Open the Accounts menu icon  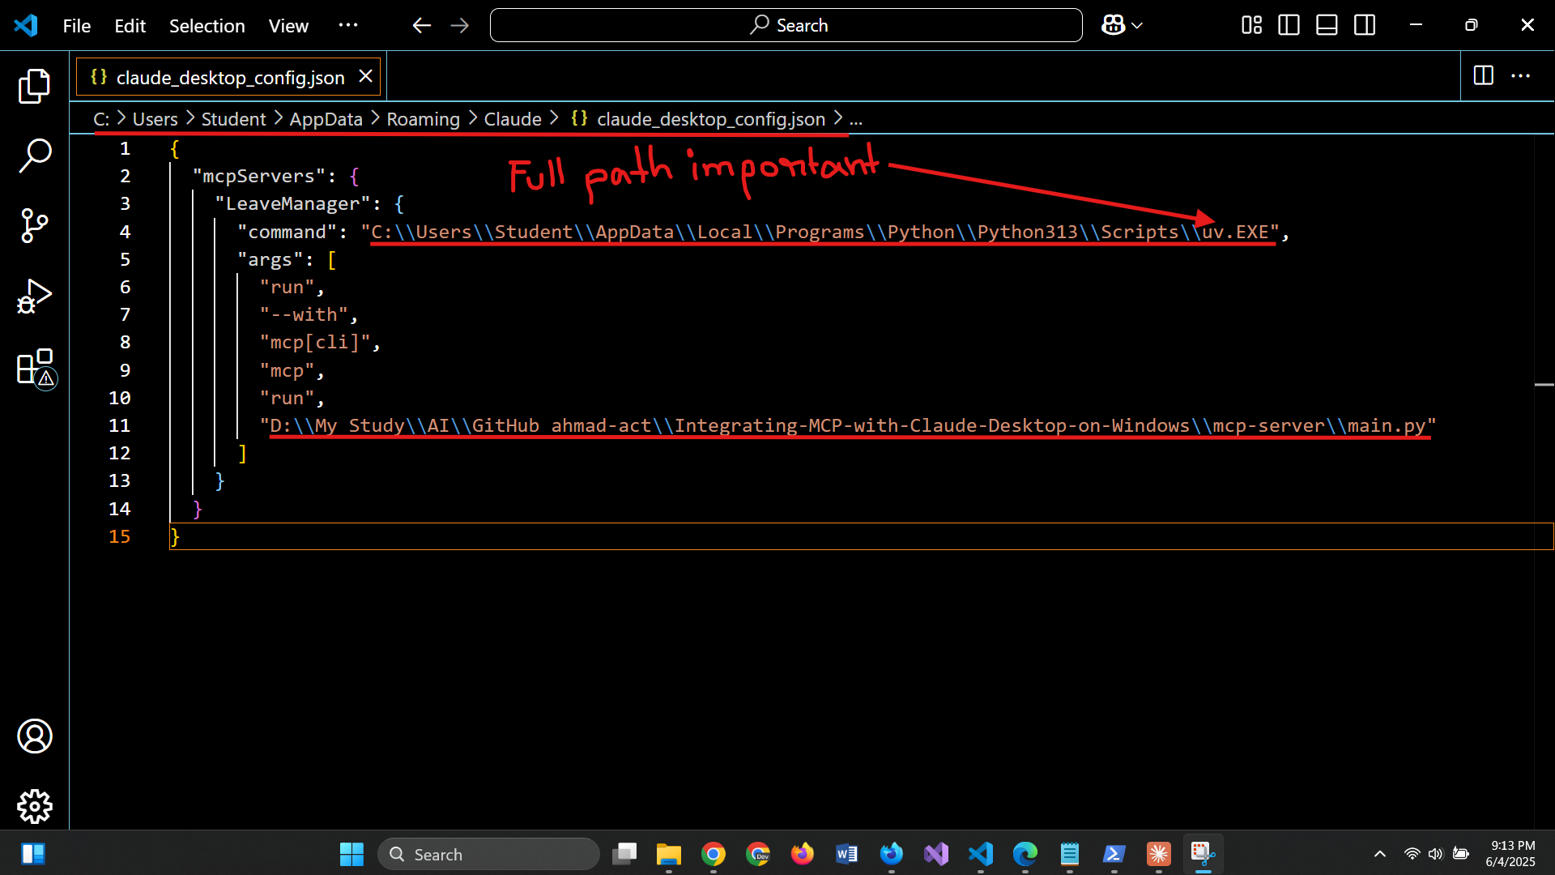[34, 736]
